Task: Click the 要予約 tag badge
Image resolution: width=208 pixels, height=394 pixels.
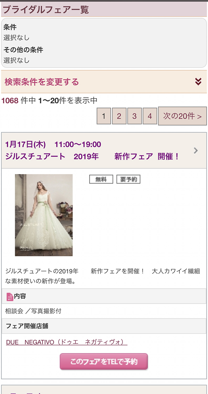Action: tap(128, 179)
